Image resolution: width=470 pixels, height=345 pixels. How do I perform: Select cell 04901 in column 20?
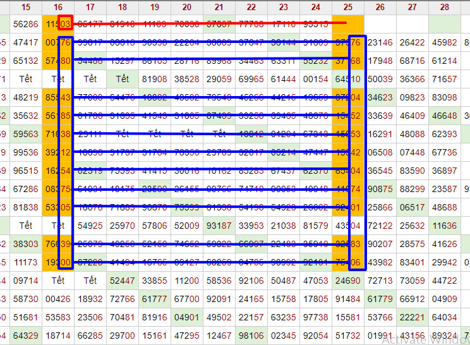click(187, 317)
